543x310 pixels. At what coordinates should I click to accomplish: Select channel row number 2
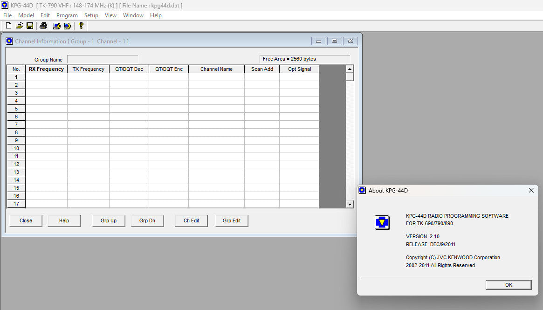(x=16, y=85)
